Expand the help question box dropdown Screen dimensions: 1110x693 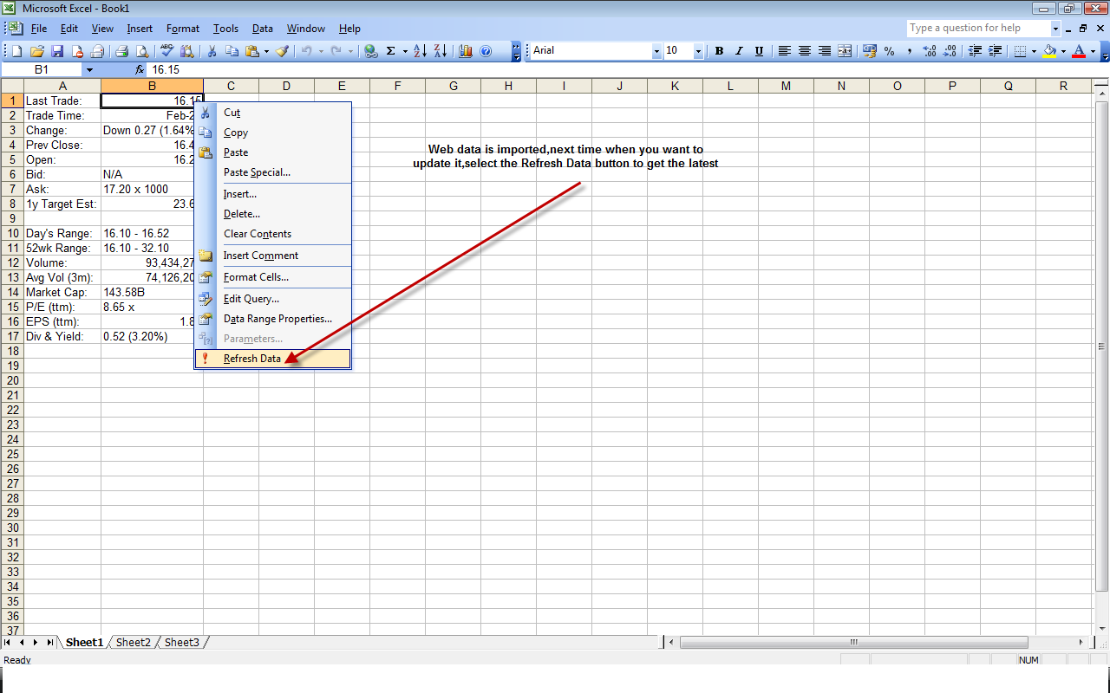tap(1054, 29)
